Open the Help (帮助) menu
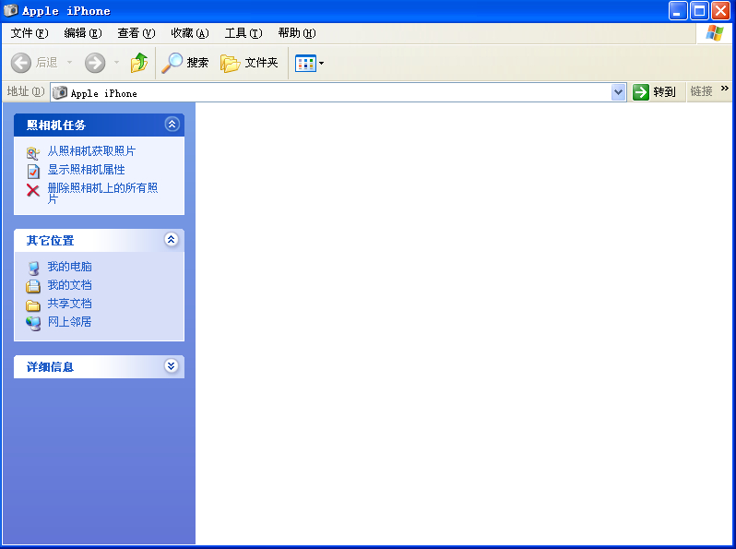The width and height of the screenshot is (736, 549). (297, 33)
